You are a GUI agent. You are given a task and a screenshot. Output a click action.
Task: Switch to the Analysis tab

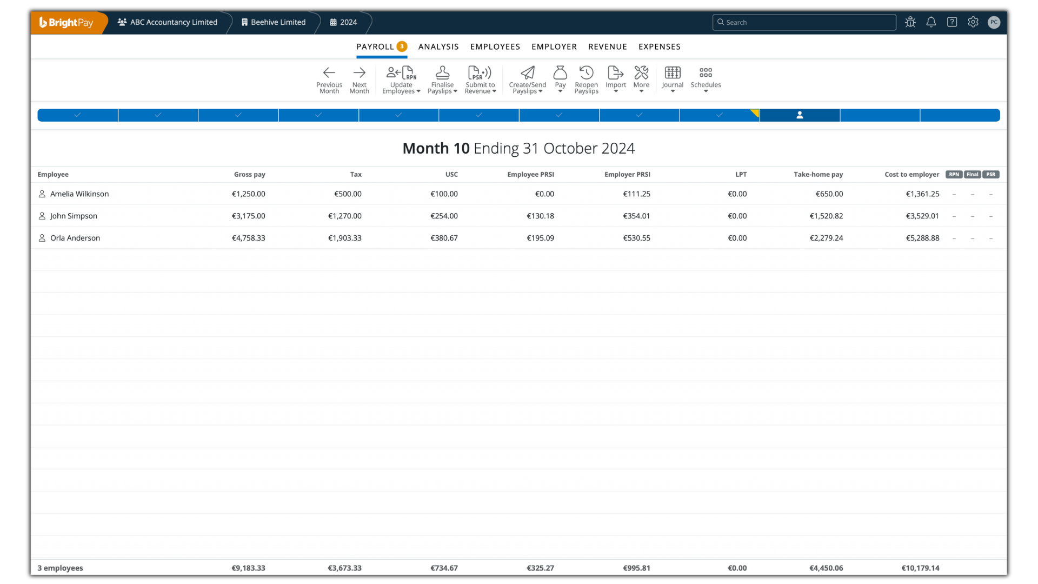click(x=438, y=47)
